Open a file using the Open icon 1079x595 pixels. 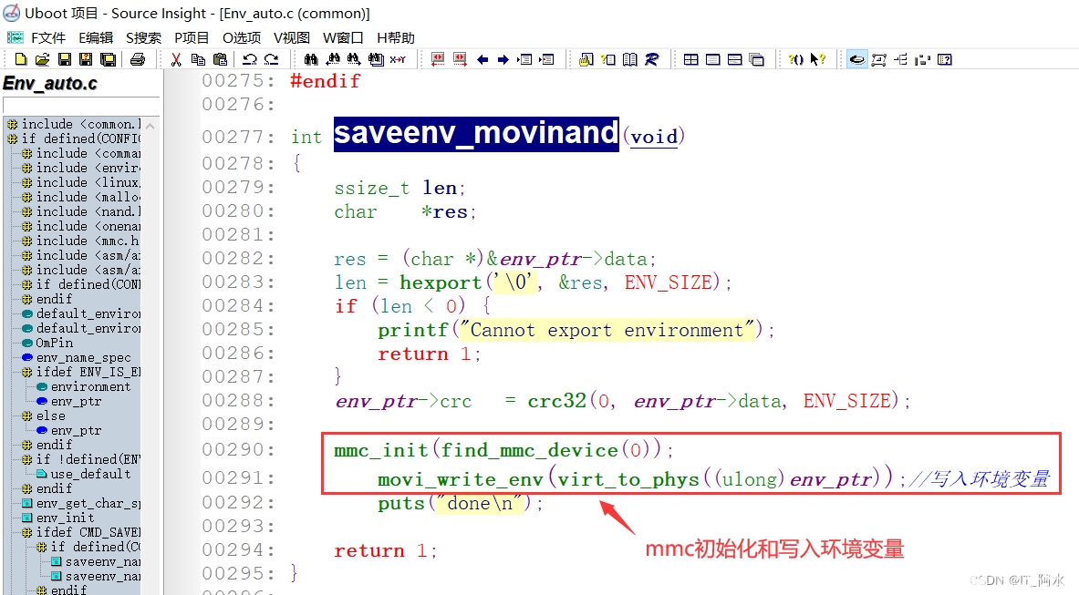[42, 58]
